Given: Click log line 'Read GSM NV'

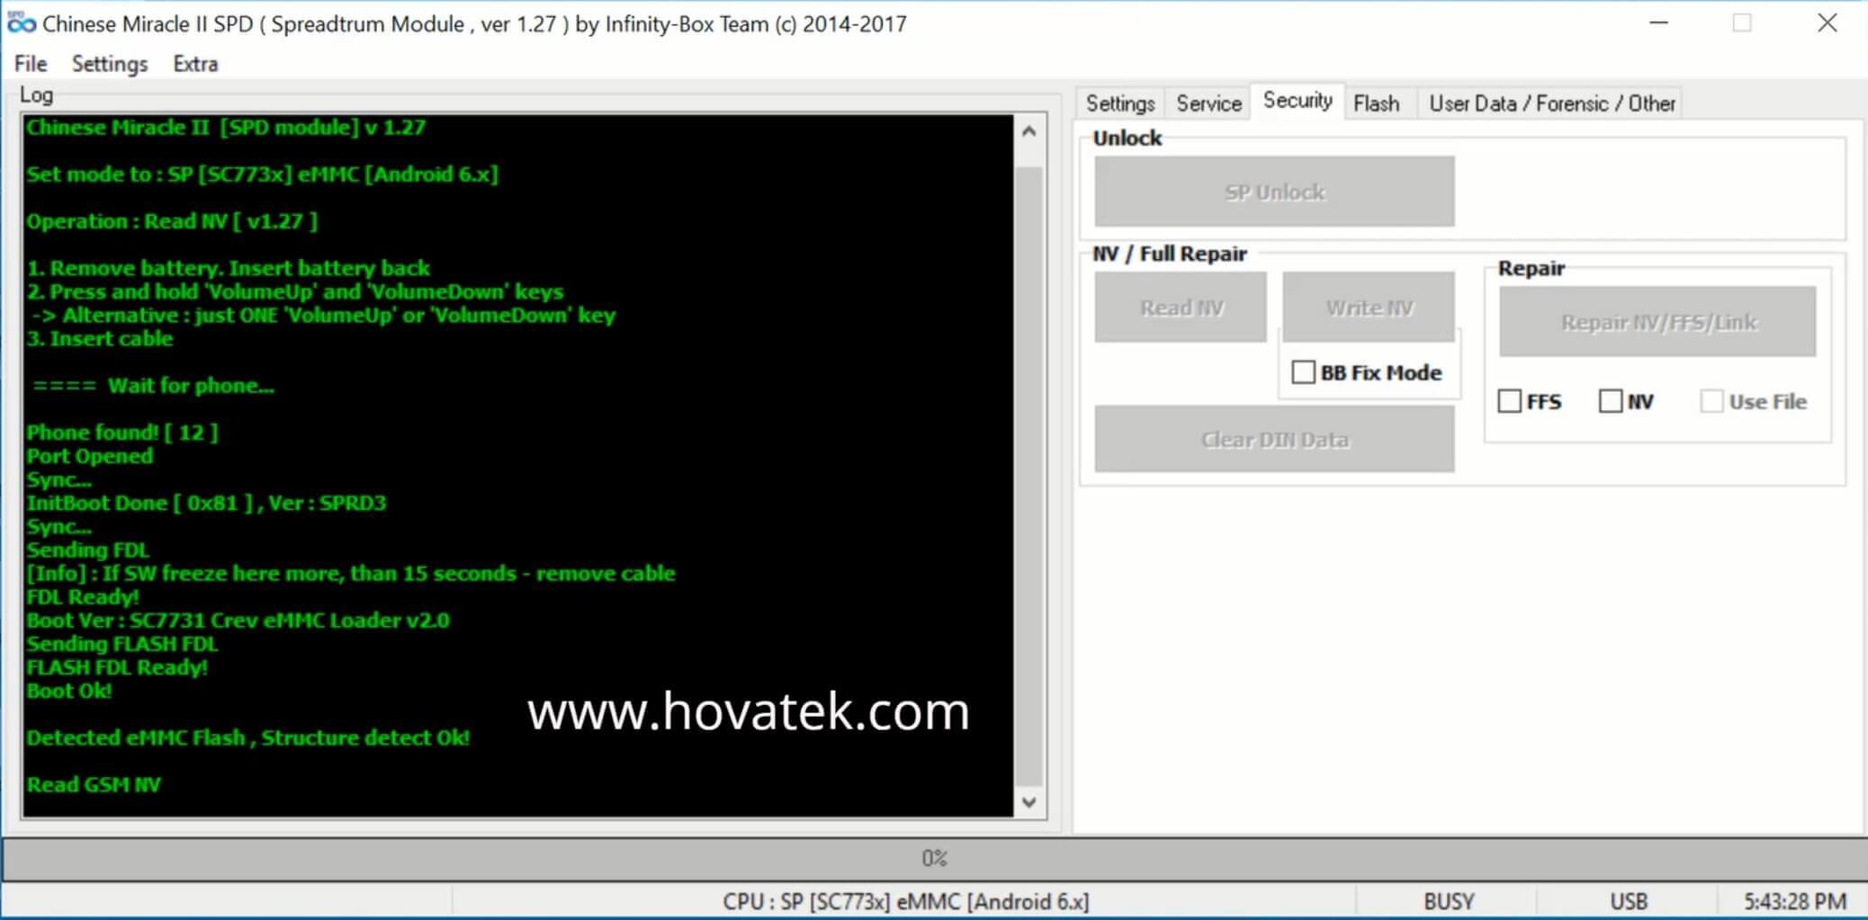Looking at the screenshot, I should (x=94, y=784).
